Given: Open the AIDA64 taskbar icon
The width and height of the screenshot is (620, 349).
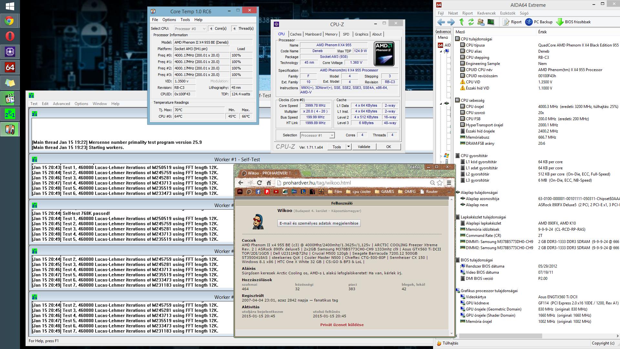Looking at the screenshot, I should (x=10, y=67).
